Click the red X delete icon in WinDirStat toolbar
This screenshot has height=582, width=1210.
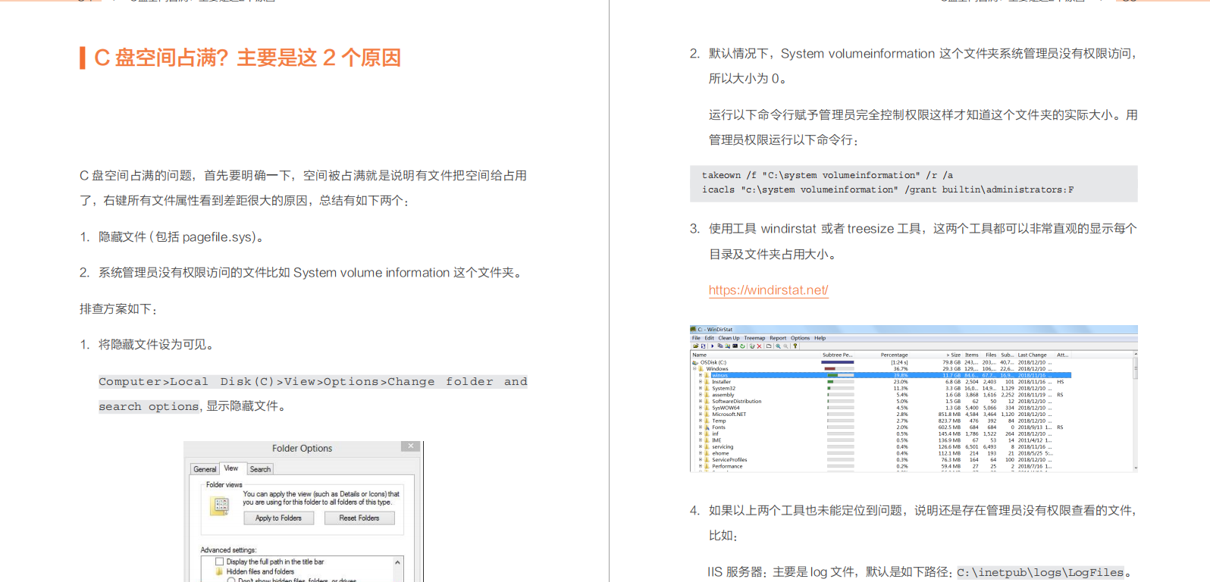click(759, 346)
